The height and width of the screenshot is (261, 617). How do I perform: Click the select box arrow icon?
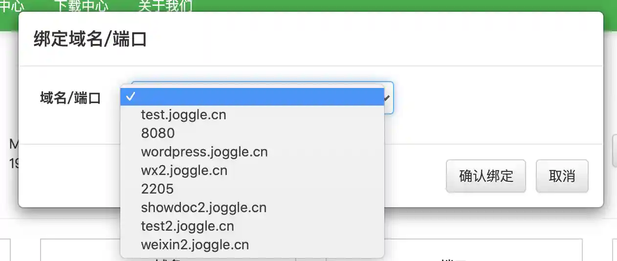pyautogui.click(x=387, y=98)
